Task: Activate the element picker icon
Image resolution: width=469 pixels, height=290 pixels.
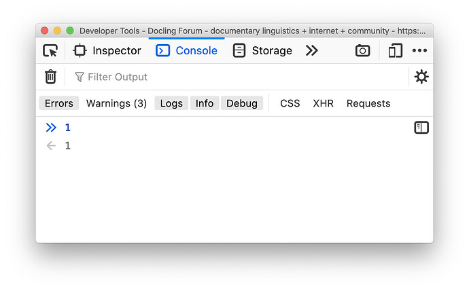Action: pyautogui.click(x=50, y=50)
